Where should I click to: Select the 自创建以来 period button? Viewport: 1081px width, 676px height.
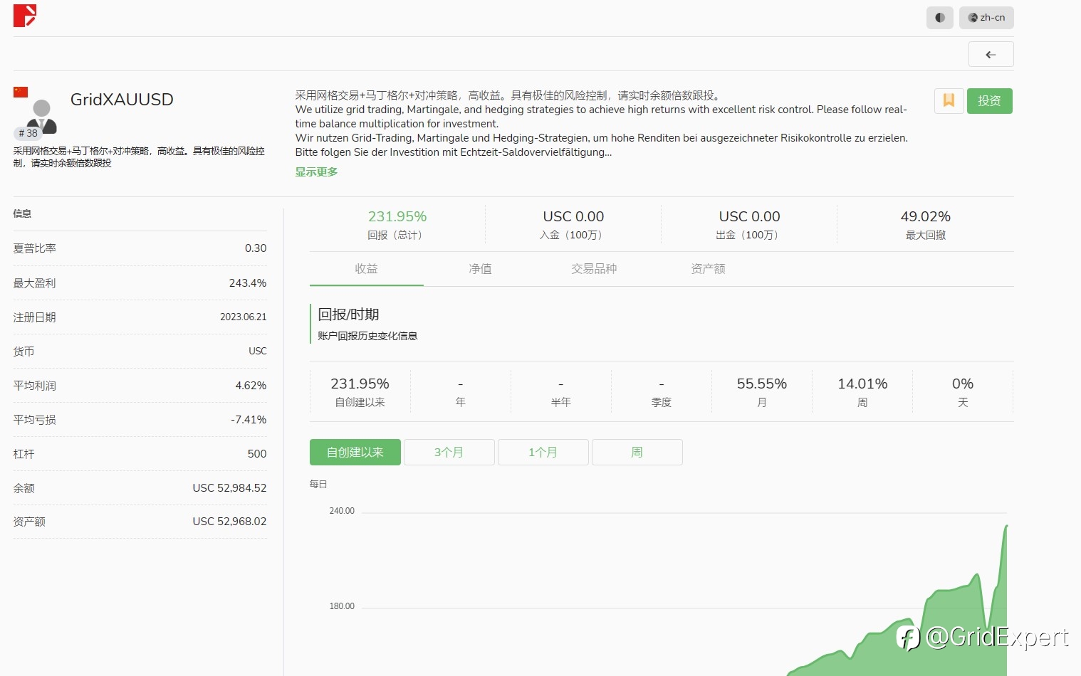click(x=355, y=453)
